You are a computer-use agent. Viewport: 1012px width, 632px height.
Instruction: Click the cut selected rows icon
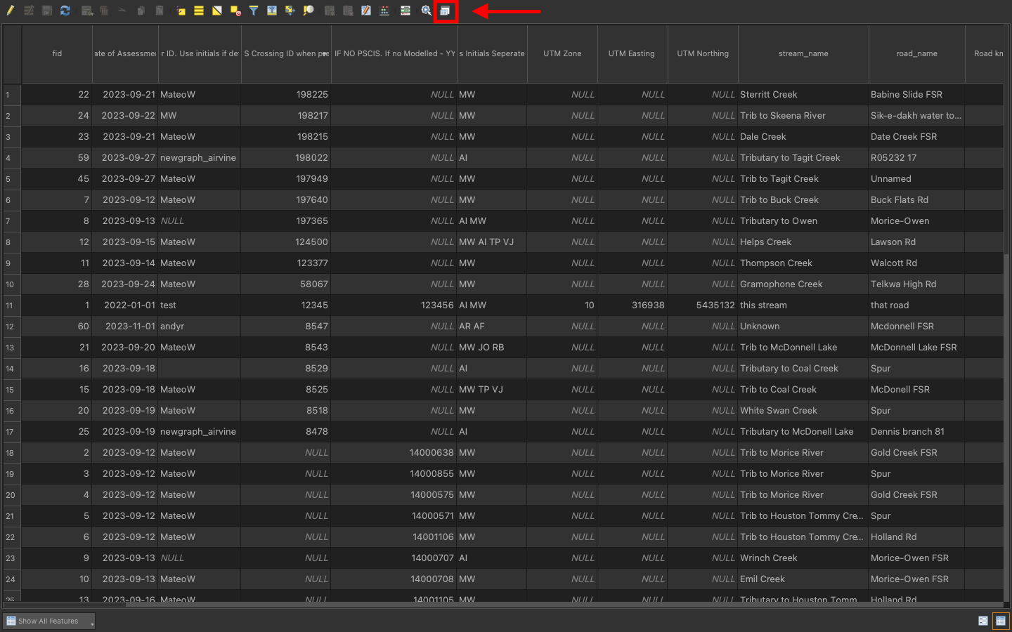click(x=122, y=11)
